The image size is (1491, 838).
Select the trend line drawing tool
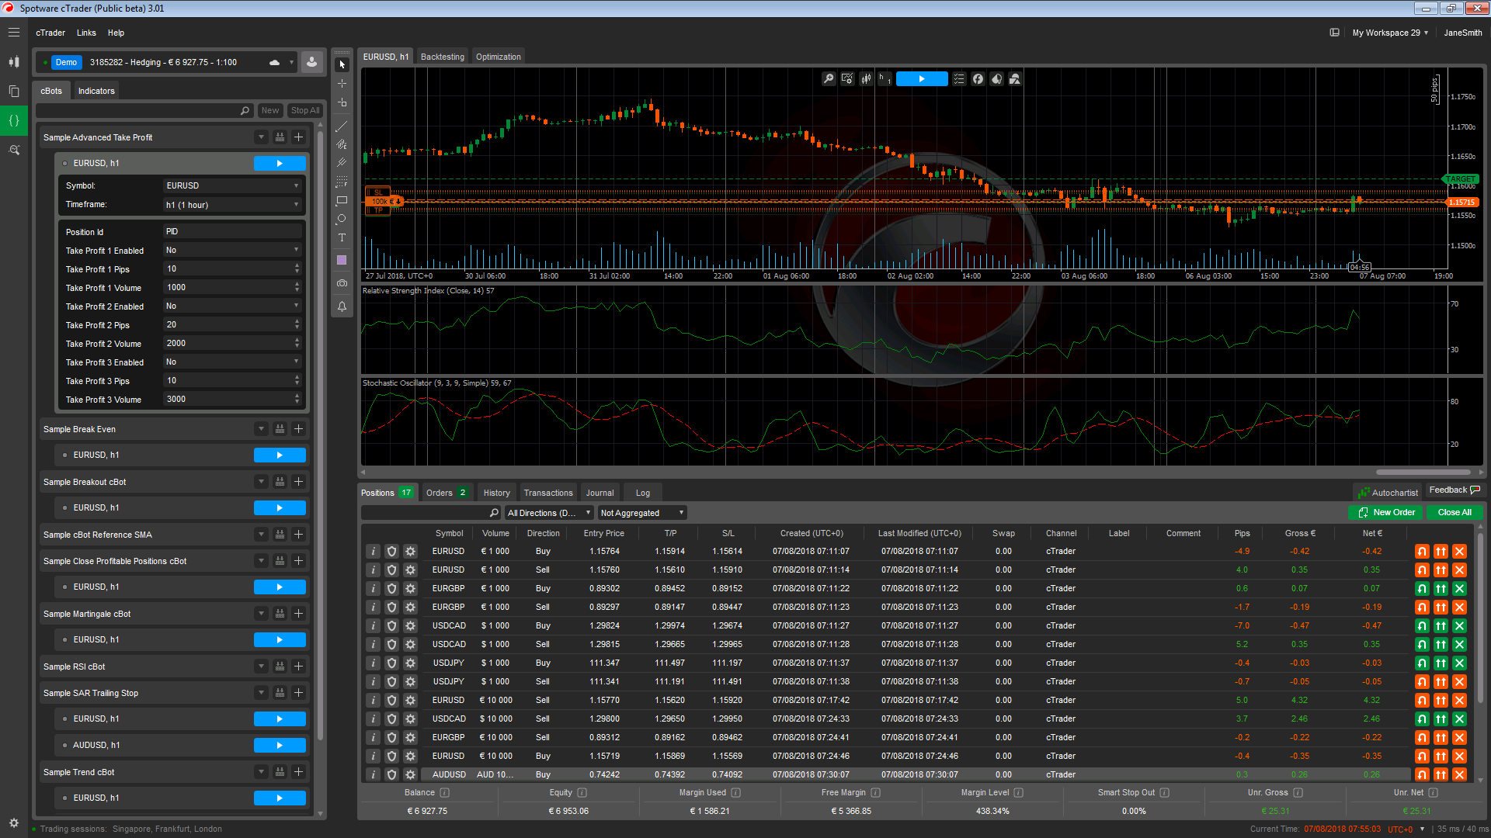pos(342,126)
